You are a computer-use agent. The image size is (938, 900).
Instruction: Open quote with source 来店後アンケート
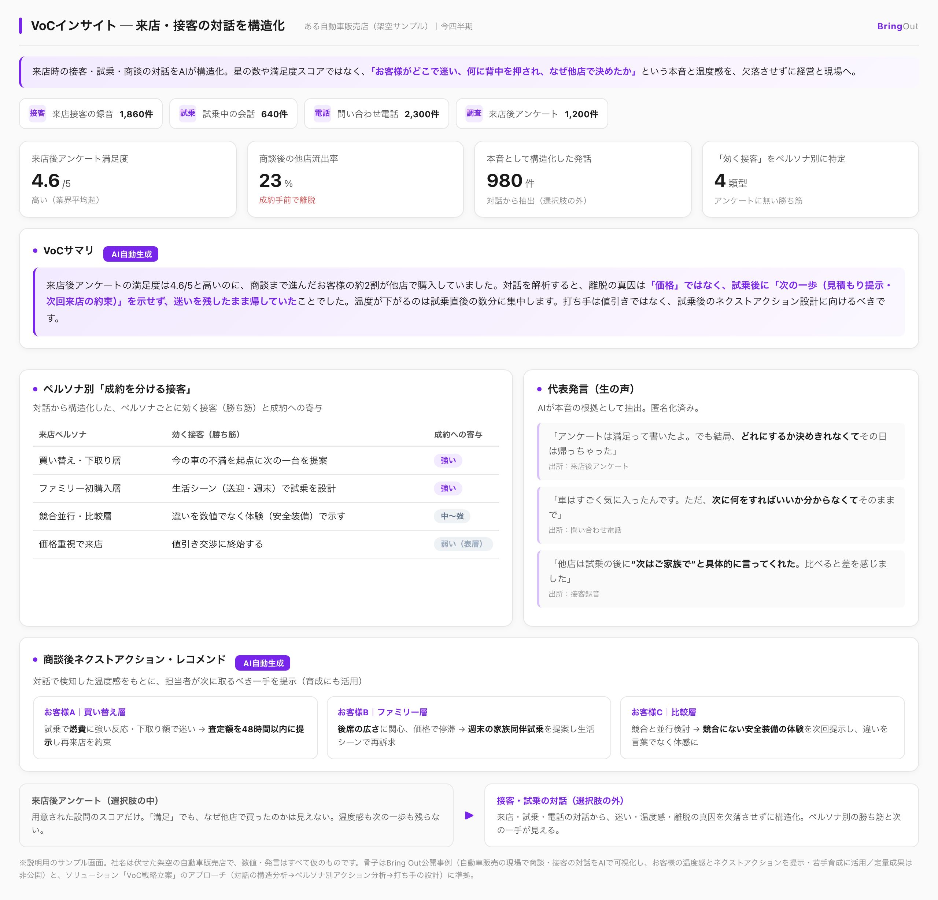click(x=721, y=451)
